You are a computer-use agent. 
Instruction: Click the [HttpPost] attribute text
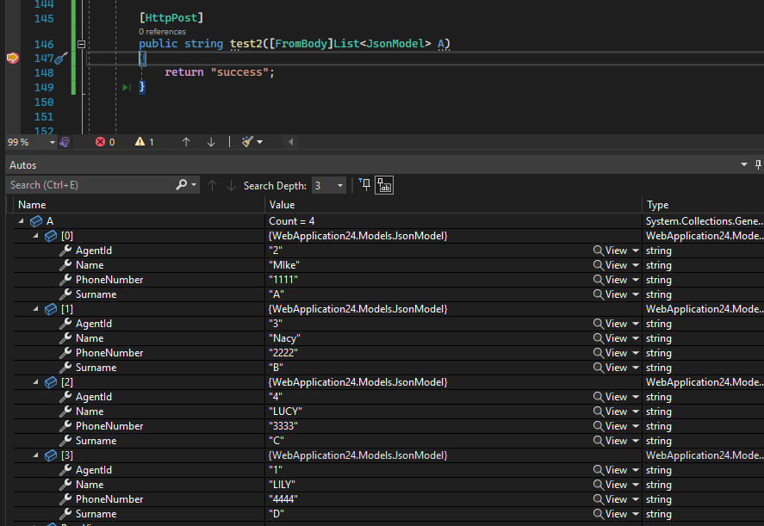point(171,18)
